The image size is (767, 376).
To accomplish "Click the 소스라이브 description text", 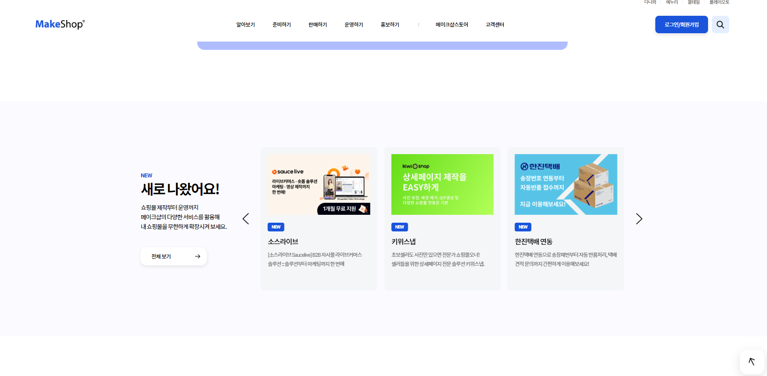I will (315, 259).
